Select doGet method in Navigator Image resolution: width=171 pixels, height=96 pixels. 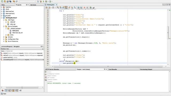pos(23,53)
